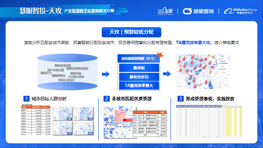
Task: Click the pink info popup on the section 2 map
Action: (x=120, y=116)
